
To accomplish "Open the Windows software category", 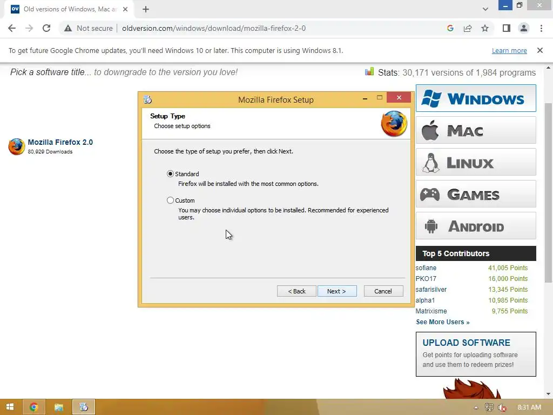I will click(476, 98).
